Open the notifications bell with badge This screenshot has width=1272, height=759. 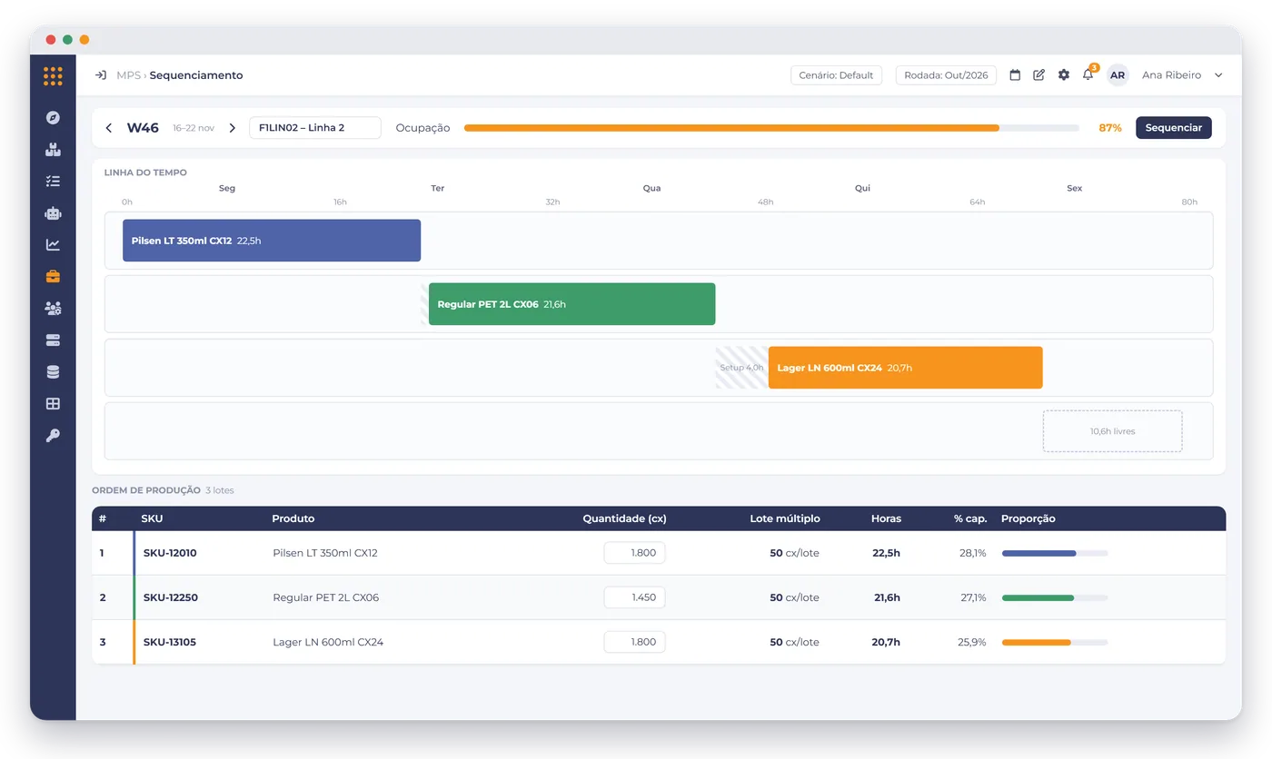click(x=1089, y=74)
